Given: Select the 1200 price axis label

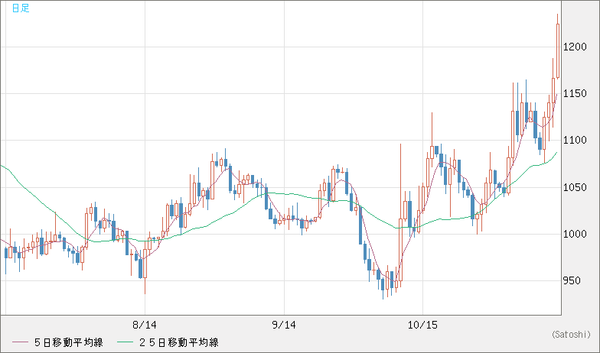Looking at the screenshot, I should [x=576, y=47].
